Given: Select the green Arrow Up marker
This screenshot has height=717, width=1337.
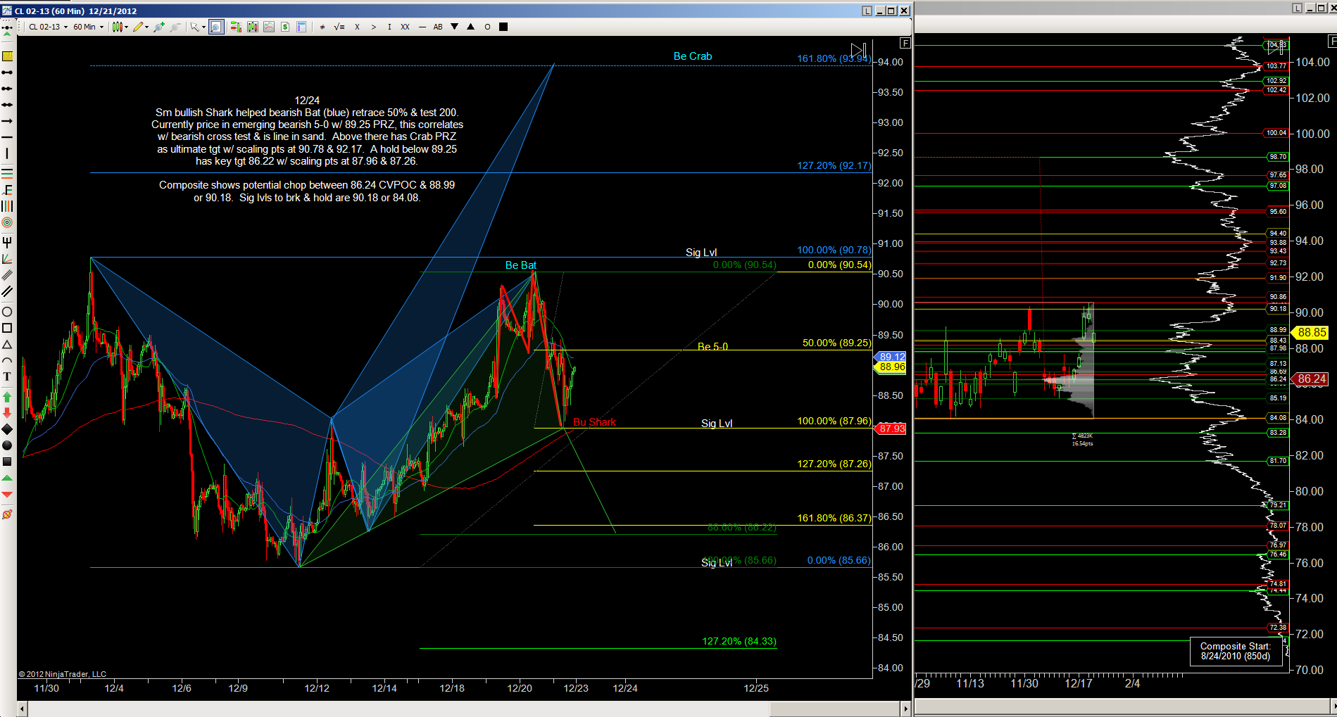Looking at the screenshot, I should (x=7, y=397).
